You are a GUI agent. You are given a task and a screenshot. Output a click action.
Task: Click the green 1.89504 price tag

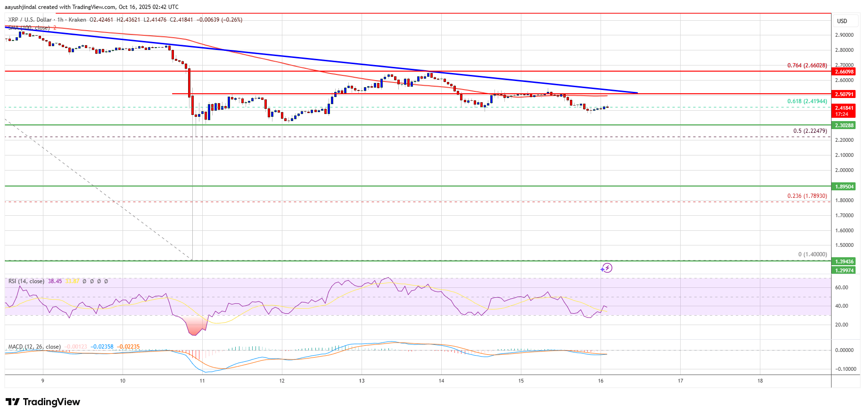(844, 187)
